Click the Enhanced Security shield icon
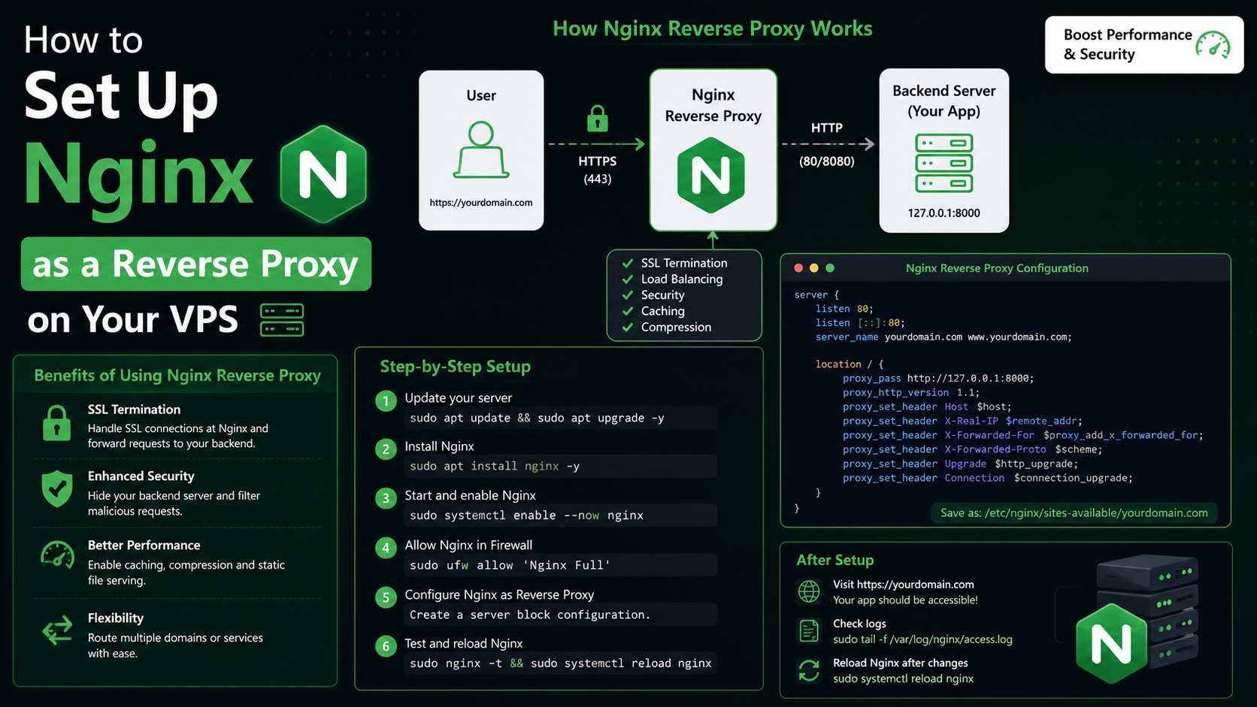The width and height of the screenshot is (1257, 707). pos(57,489)
